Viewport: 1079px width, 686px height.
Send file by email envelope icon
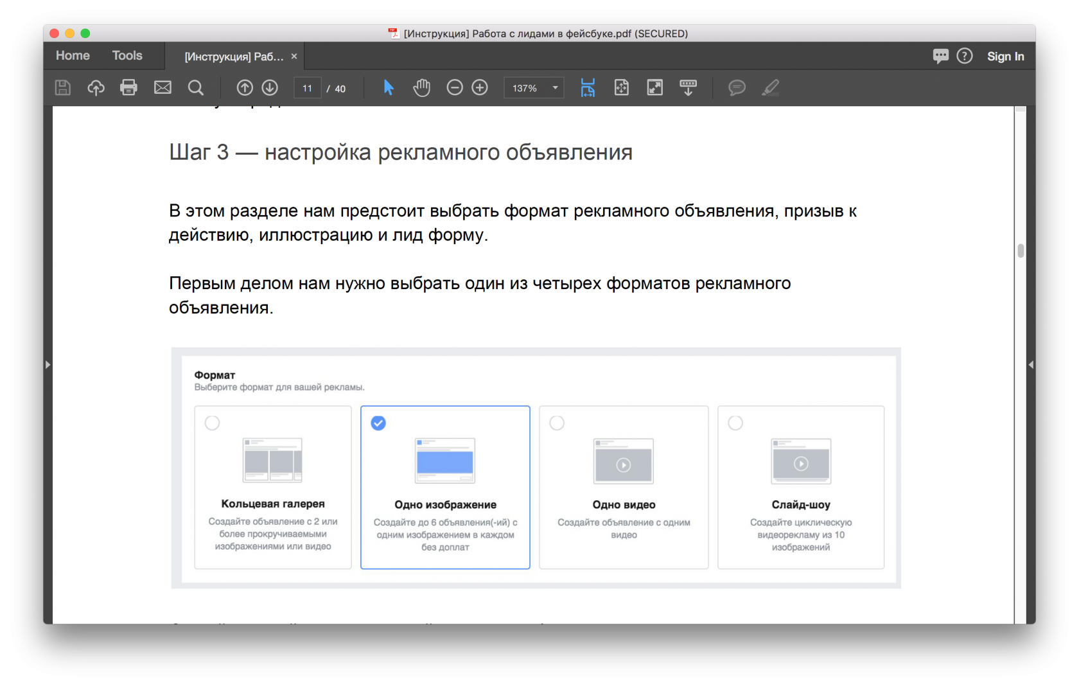point(162,87)
